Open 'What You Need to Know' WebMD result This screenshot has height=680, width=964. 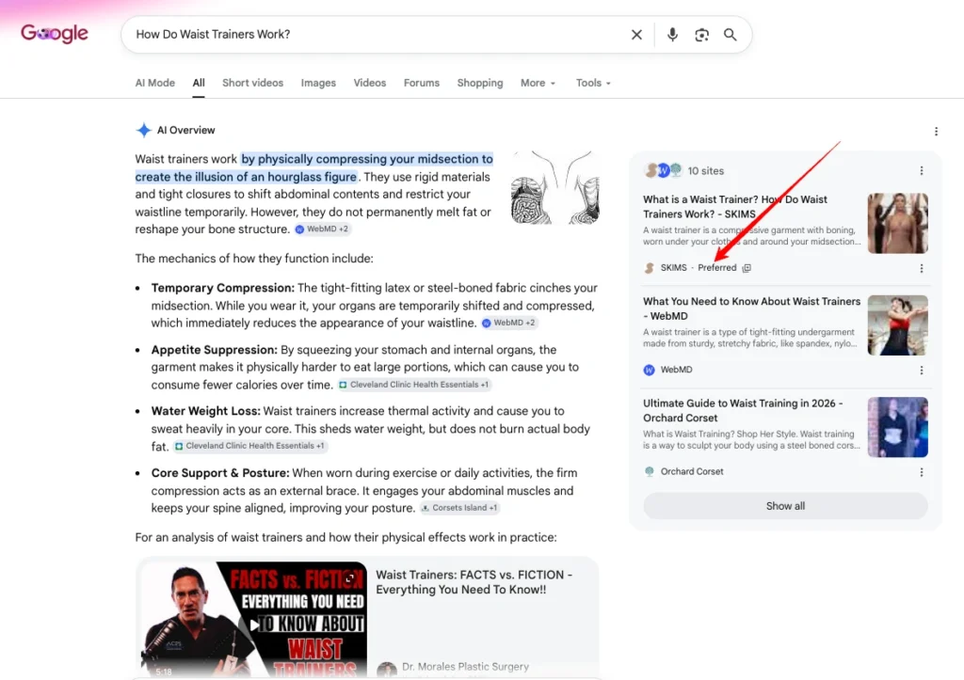751,308
